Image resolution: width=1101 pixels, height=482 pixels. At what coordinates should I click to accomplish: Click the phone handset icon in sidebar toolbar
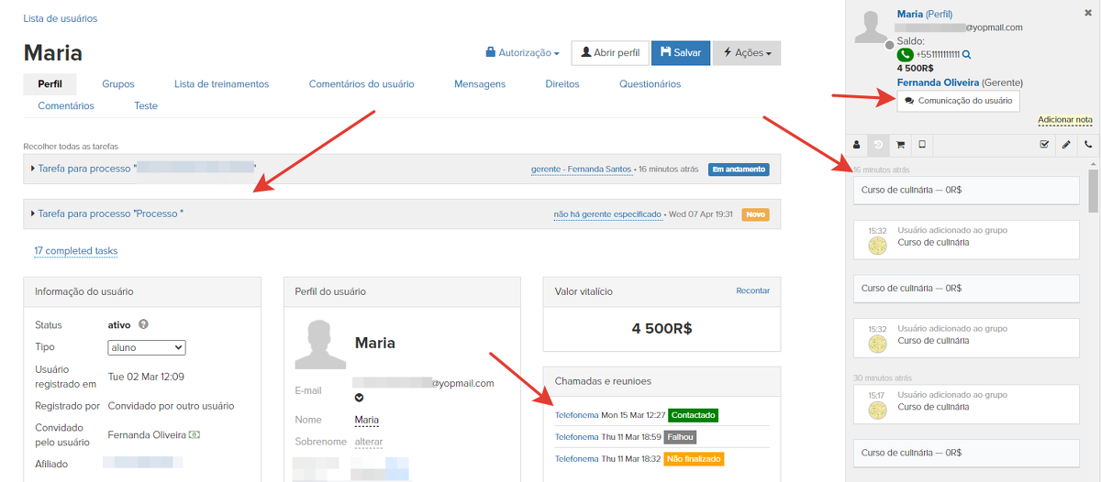pyautogui.click(x=1088, y=145)
